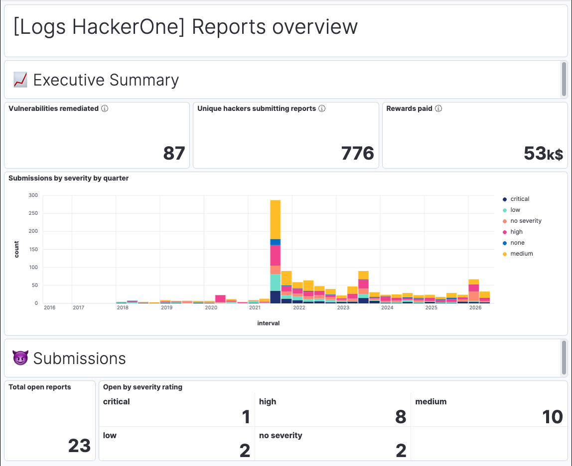Click the devil emoji in Submissions heading
572x466 pixels.
(20, 358)
